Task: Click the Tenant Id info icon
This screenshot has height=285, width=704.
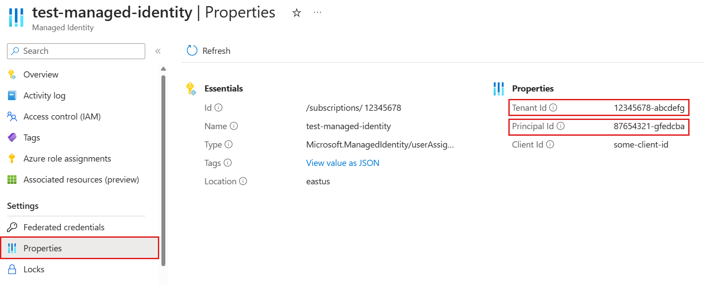Action: click(553, 108)
